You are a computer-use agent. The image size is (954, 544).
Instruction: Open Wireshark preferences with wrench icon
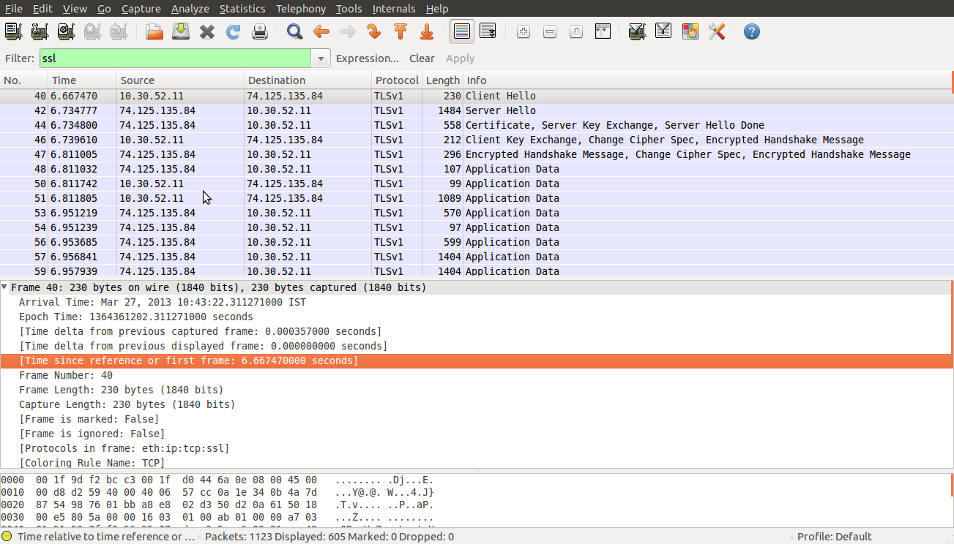tap(716, 31)
